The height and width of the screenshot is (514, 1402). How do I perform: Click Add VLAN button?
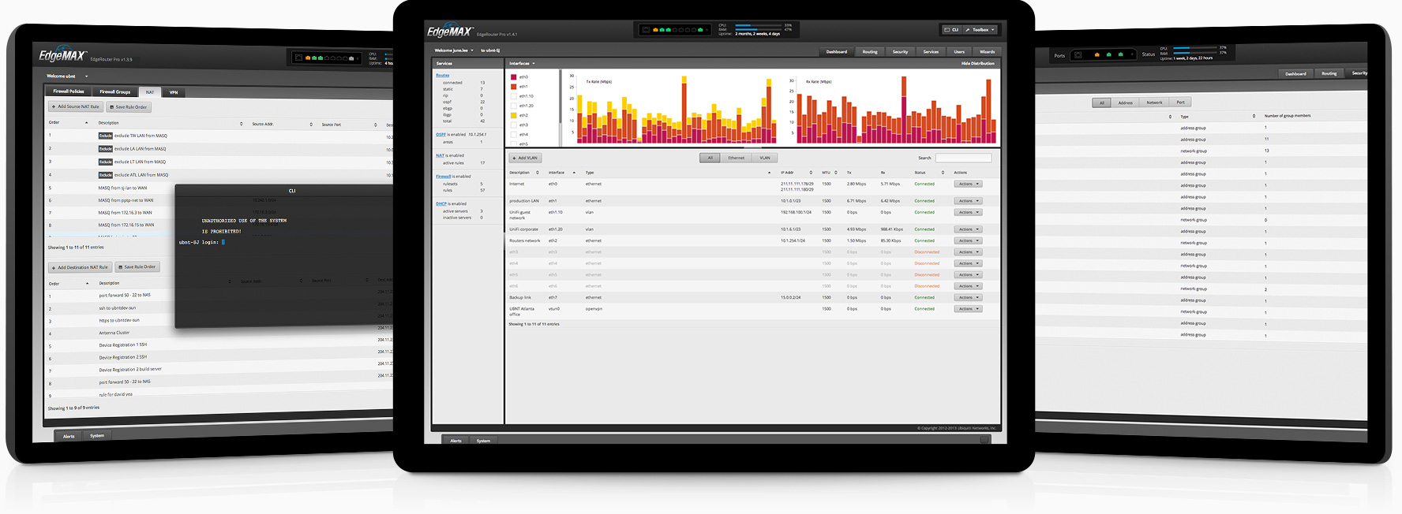pyautogui.click(x=525, y=158)
